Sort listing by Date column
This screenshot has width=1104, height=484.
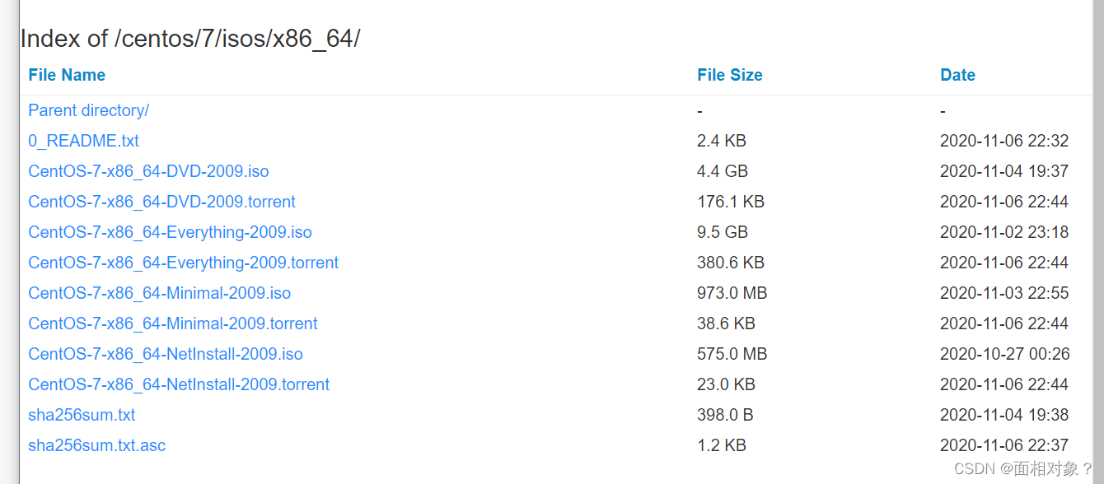pyautogui.click(x=957, y=75)
